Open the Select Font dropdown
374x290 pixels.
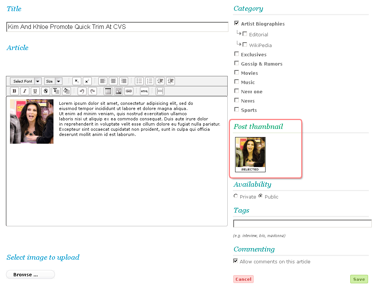click(x=26, y=81)
